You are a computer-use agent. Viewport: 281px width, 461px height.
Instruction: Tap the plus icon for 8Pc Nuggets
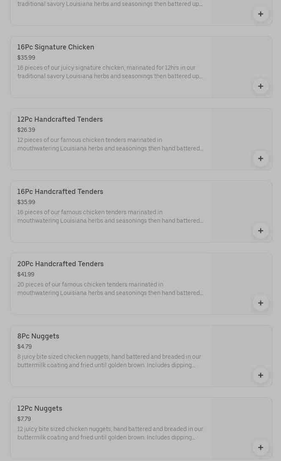pyautogui.click(x=260, y=375)
